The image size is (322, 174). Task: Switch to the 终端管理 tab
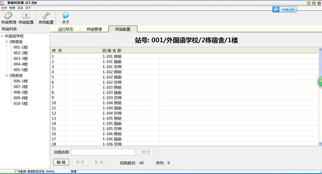click(94, 29)
